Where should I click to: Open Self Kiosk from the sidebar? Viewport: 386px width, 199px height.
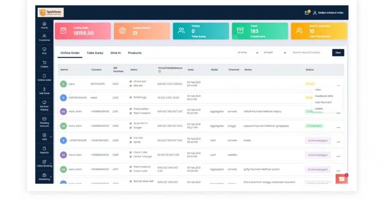tap(44, 91)
